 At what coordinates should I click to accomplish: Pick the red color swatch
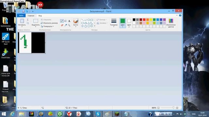click(x=144, y=19)
